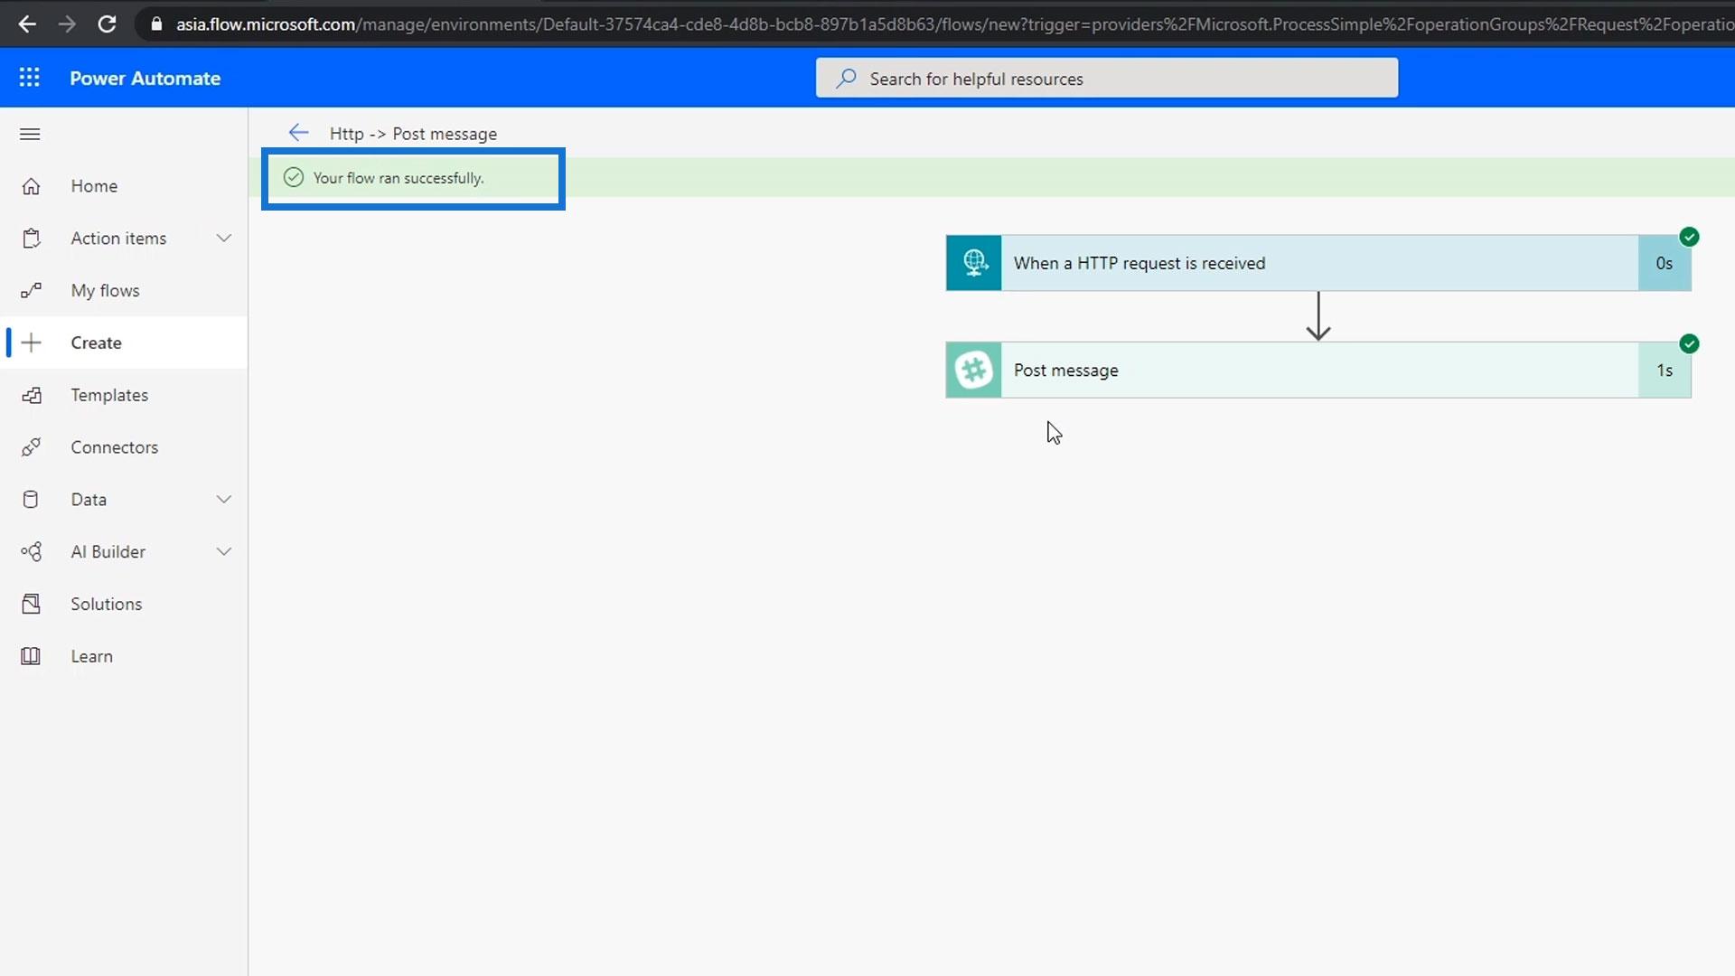Click the Power Automate title link
Viewport: 1735px width, 976px height.
point(145,79)
